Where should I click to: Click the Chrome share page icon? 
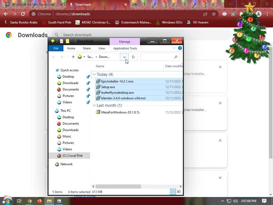point(205,14)
